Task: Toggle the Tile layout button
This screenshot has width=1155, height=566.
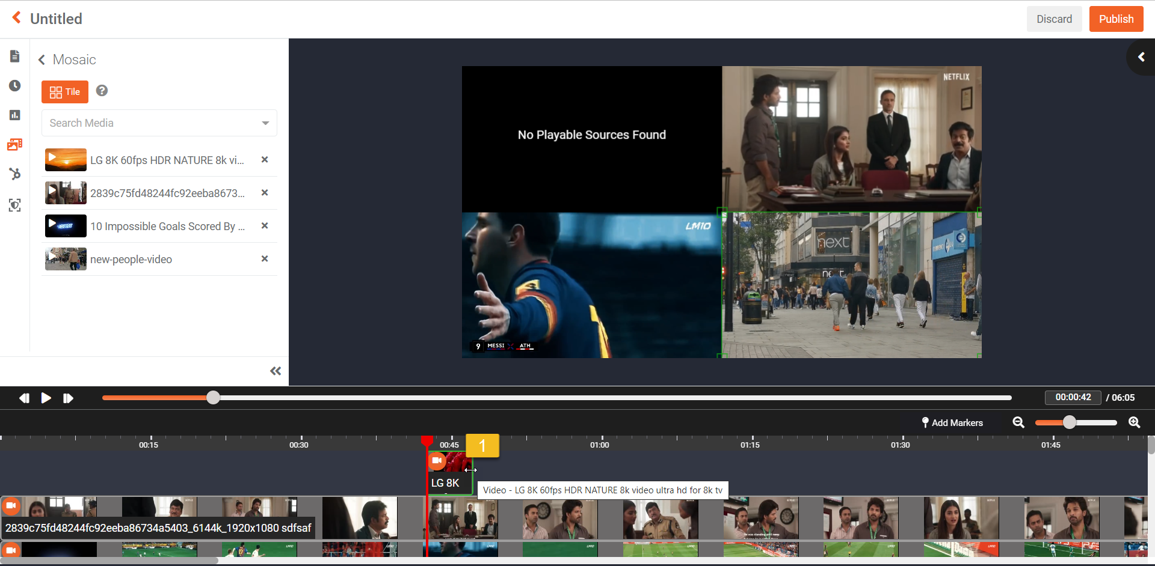Action: tap(65, 92)
